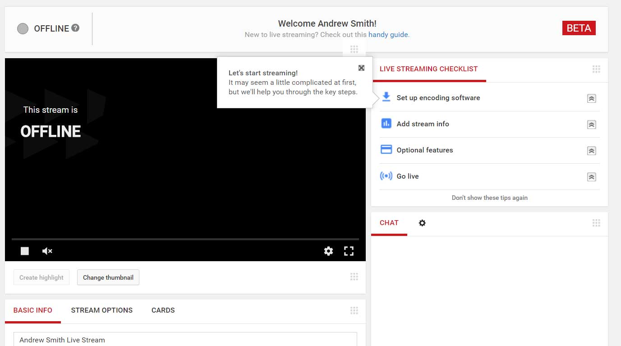Click the stop button in video player

[x=25, y=251]
